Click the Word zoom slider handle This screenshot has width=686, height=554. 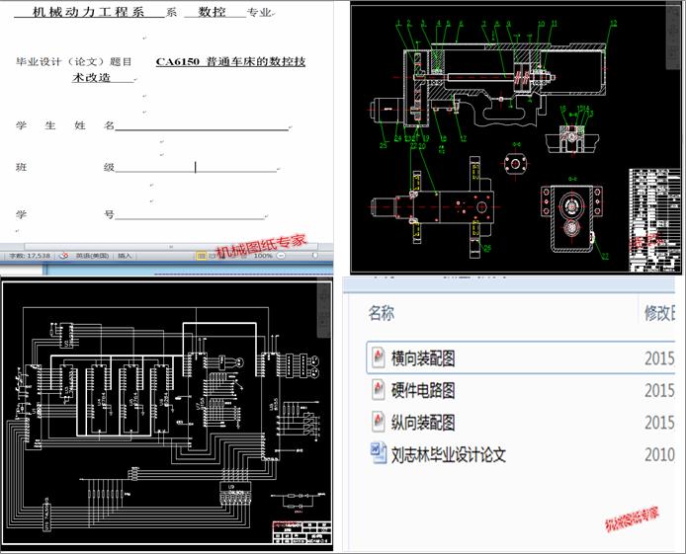[x=315, y=255]
